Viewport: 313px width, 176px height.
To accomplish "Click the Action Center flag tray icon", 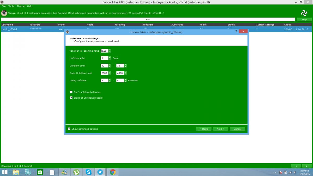I will click(281, 172).
